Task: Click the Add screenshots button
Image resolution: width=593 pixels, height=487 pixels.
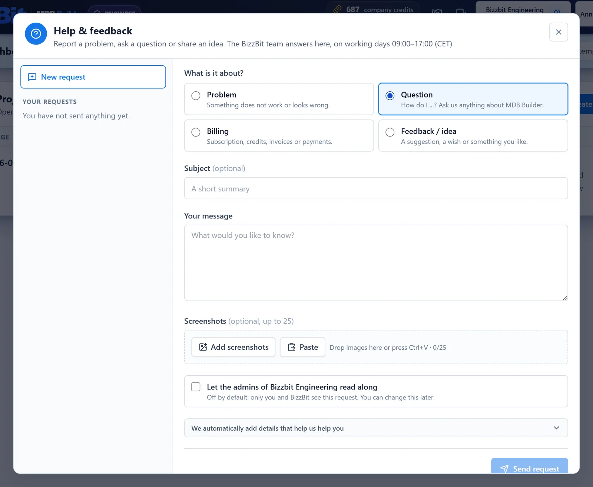Action: click(x=233, y=347)
